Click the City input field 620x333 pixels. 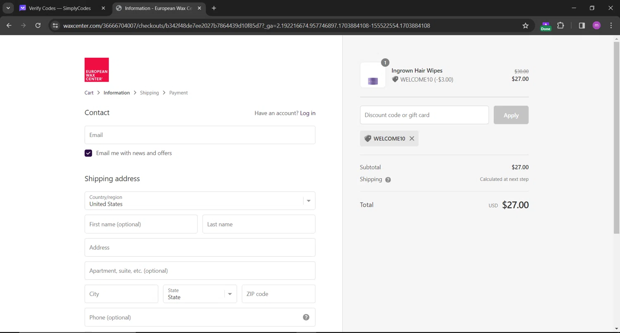(x=122, y=294)
